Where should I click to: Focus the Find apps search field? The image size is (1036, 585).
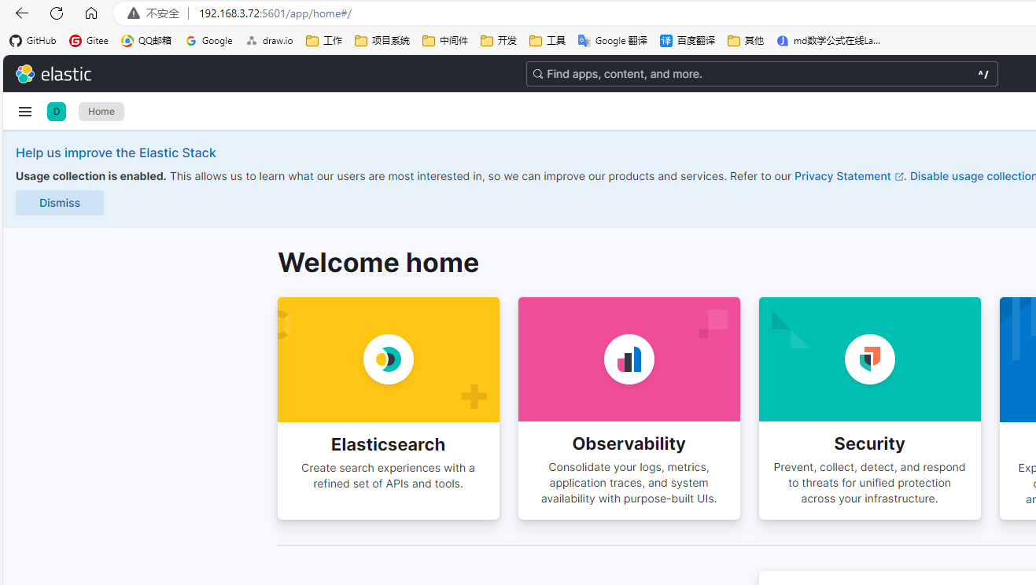click(x=761, y=74)
